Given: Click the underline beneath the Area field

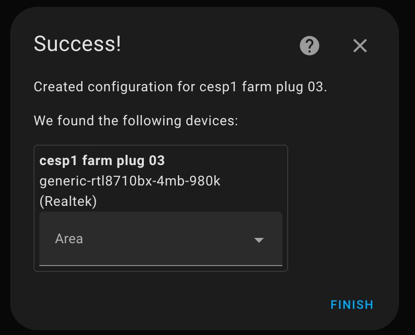Looking at the screenshot, I should 160,266.
